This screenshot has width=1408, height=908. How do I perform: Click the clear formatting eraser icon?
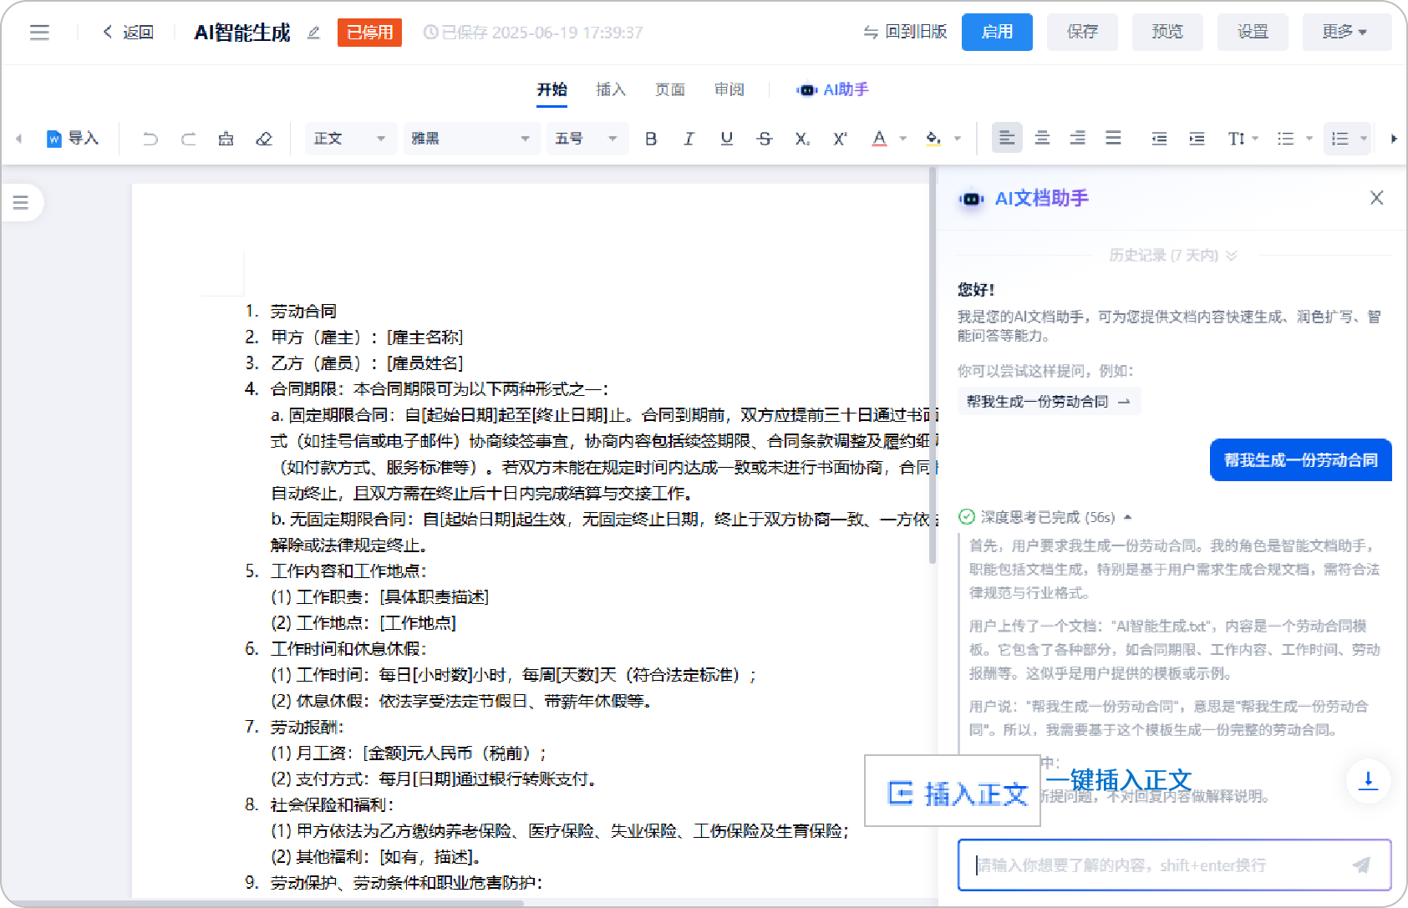264,139
